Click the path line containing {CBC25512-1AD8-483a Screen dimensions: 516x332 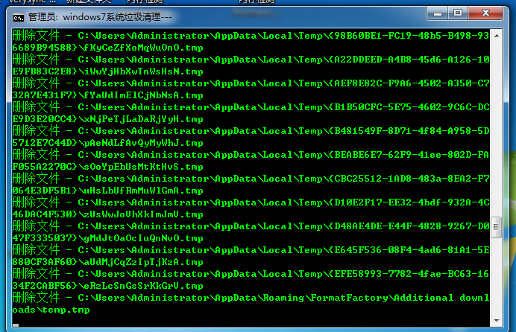pyautogui.click(x=251, y=179)
